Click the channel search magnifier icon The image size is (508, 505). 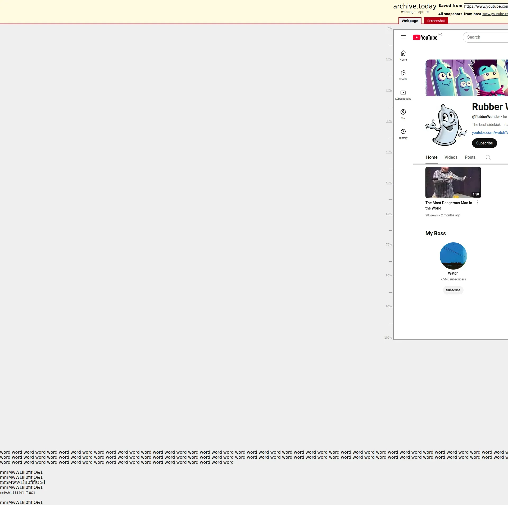pos(488,157)
